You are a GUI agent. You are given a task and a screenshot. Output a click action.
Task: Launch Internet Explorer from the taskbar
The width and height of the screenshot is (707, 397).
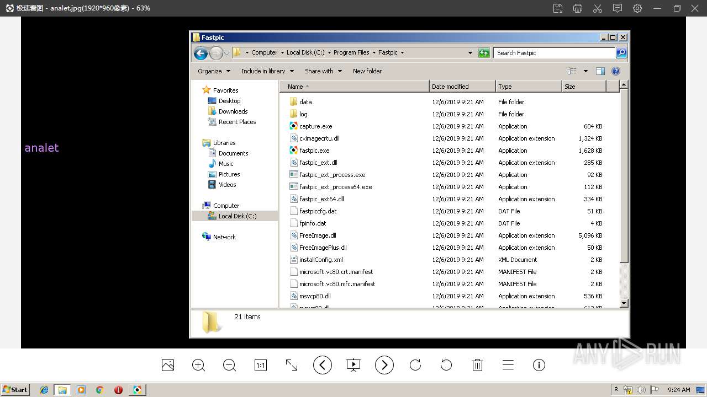pos(44,390)
